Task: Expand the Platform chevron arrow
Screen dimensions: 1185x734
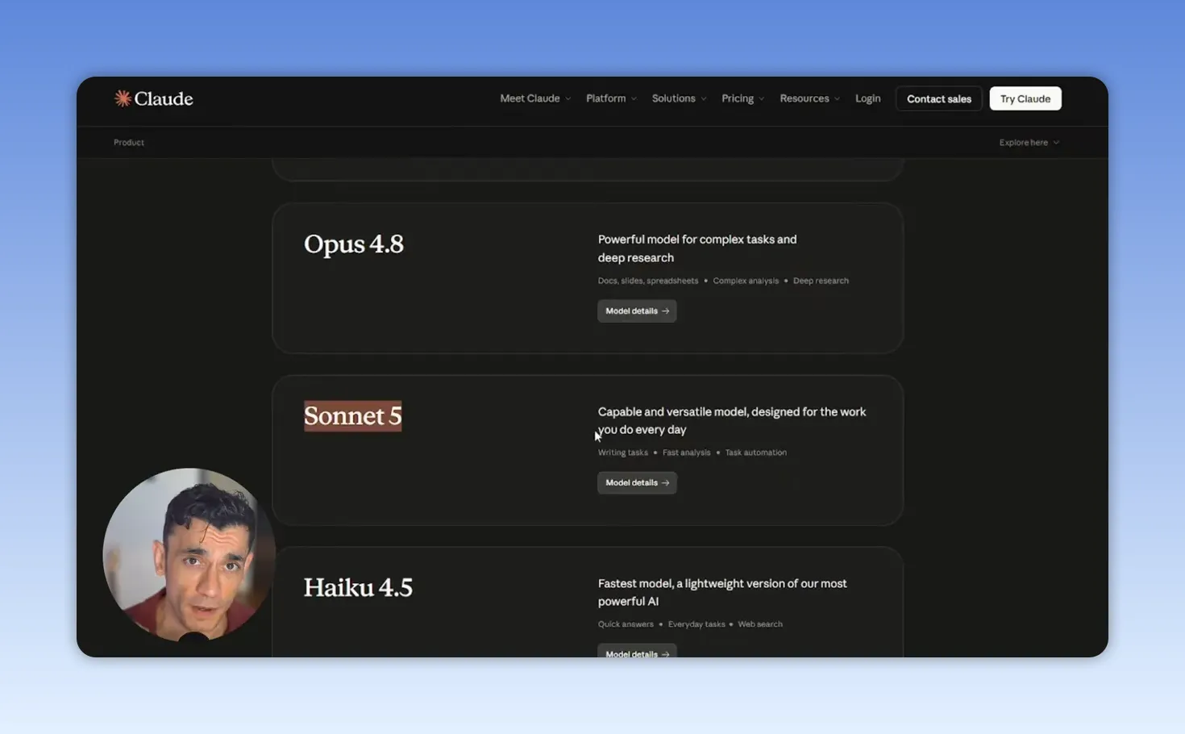Action: coord(634,99)
